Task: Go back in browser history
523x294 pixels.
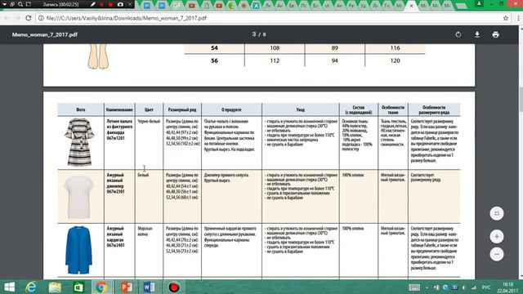Action: tap(7, 18)
